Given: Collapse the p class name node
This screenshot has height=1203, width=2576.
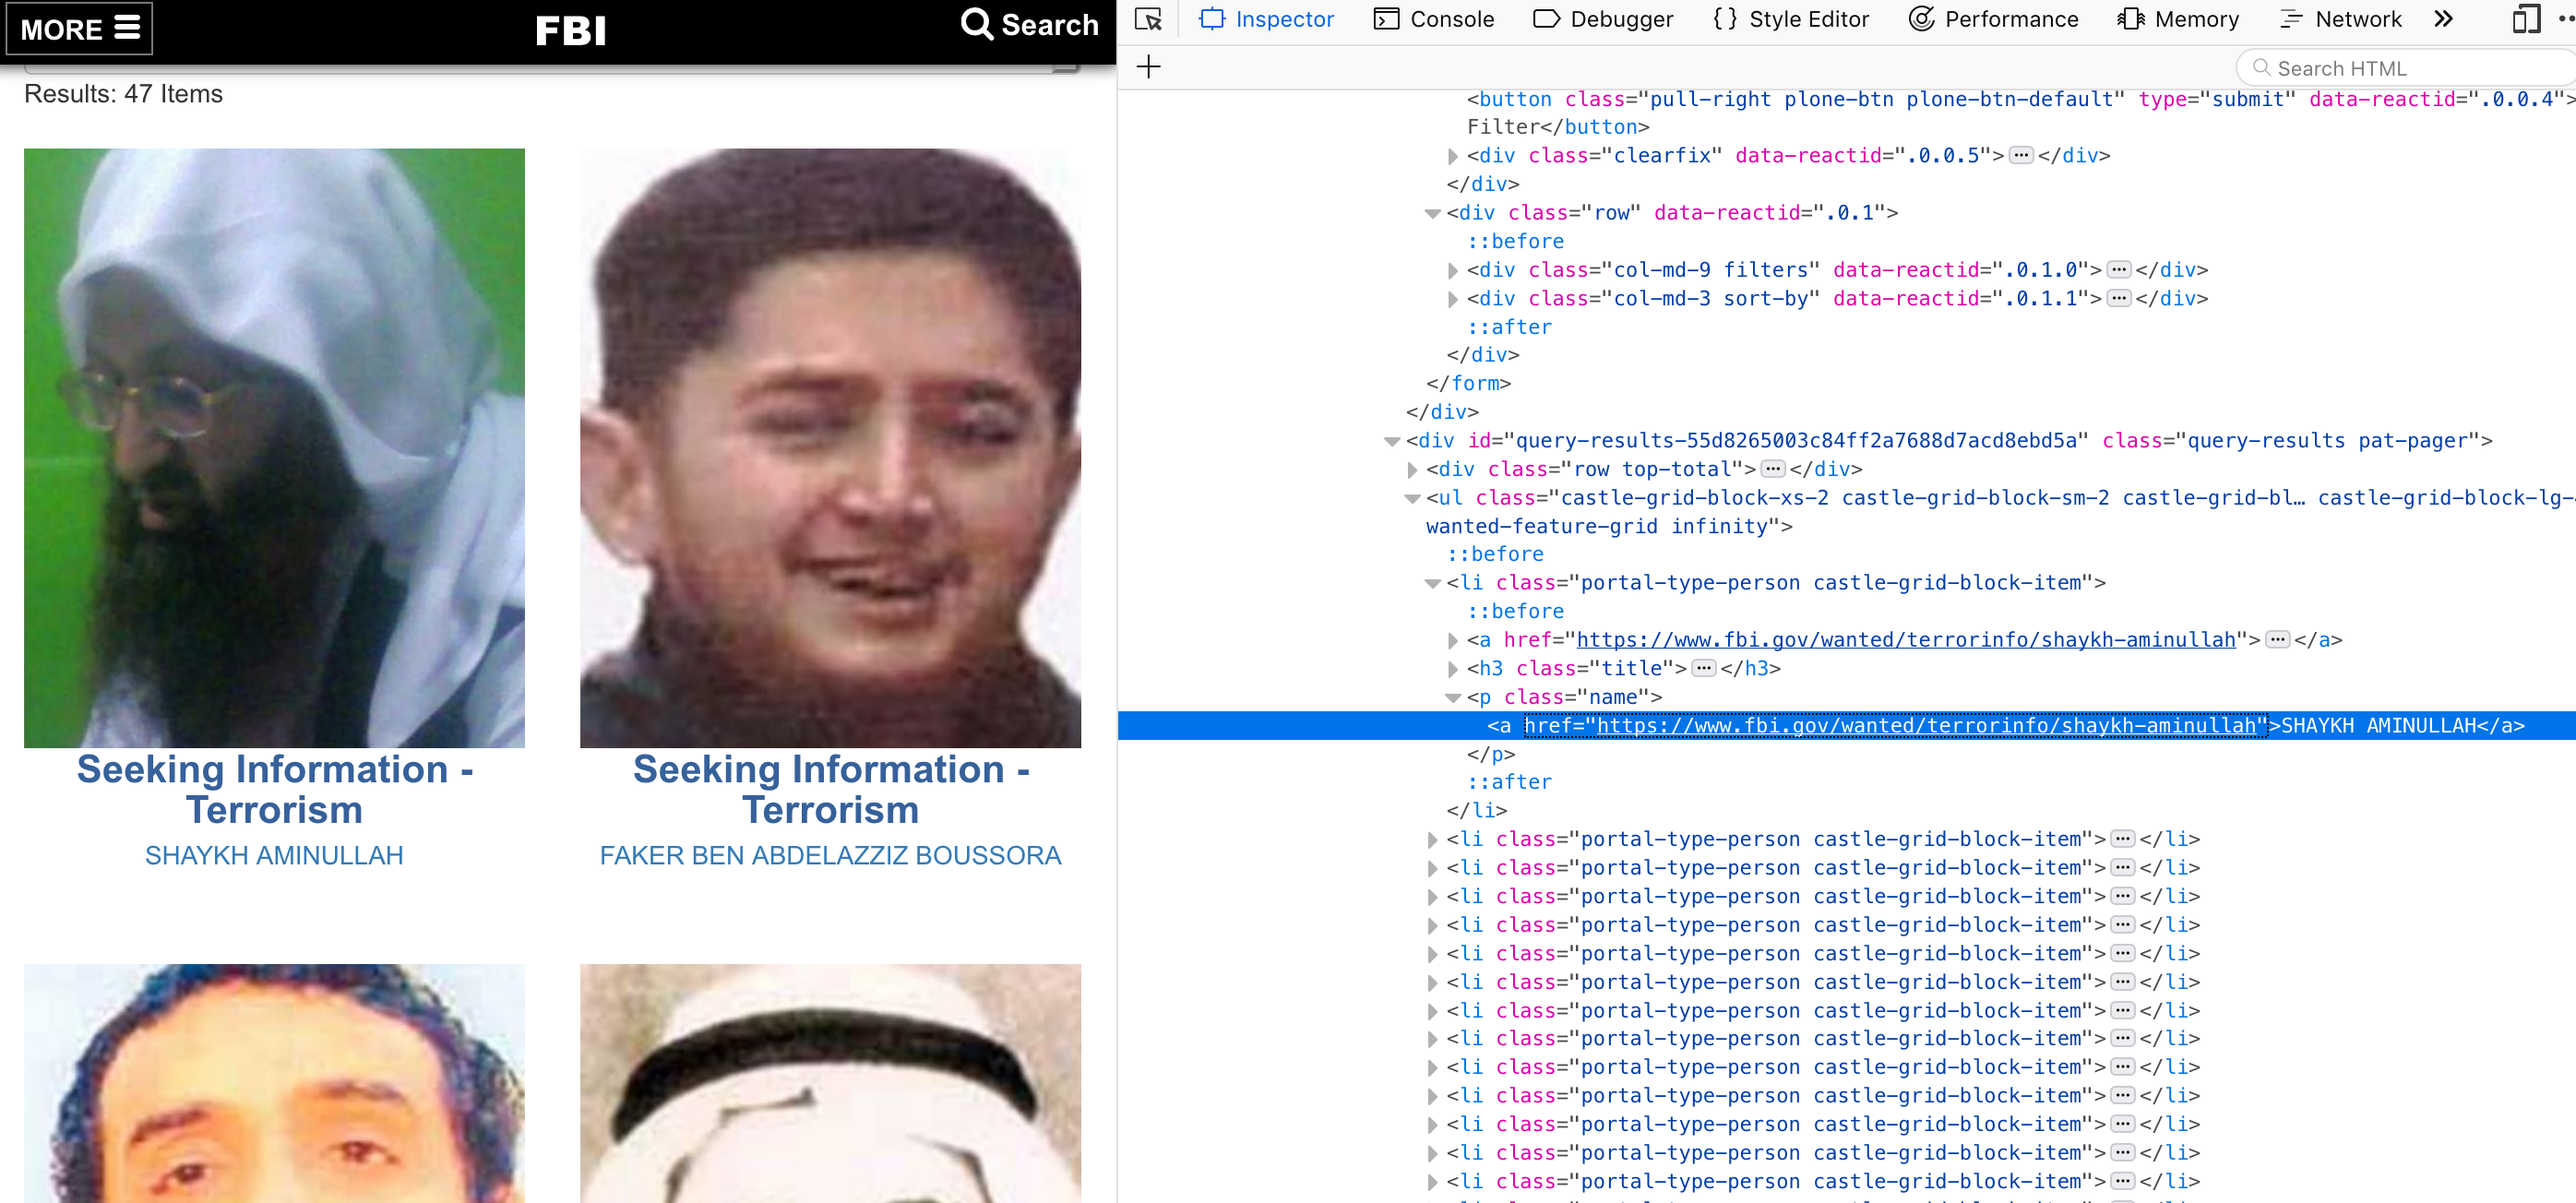Looking at the screenshot, I should 1453,697.
